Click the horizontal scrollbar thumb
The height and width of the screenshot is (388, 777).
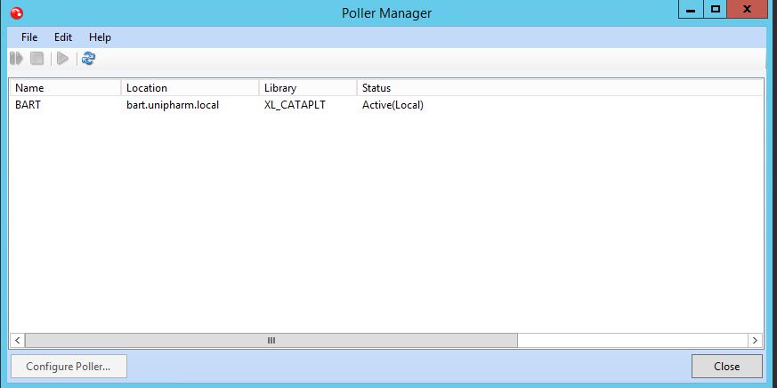coord(271,341)
